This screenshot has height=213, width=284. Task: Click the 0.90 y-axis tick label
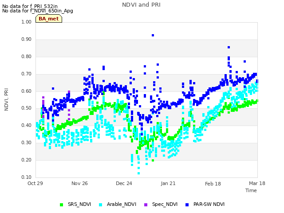[x=27, y=39]
